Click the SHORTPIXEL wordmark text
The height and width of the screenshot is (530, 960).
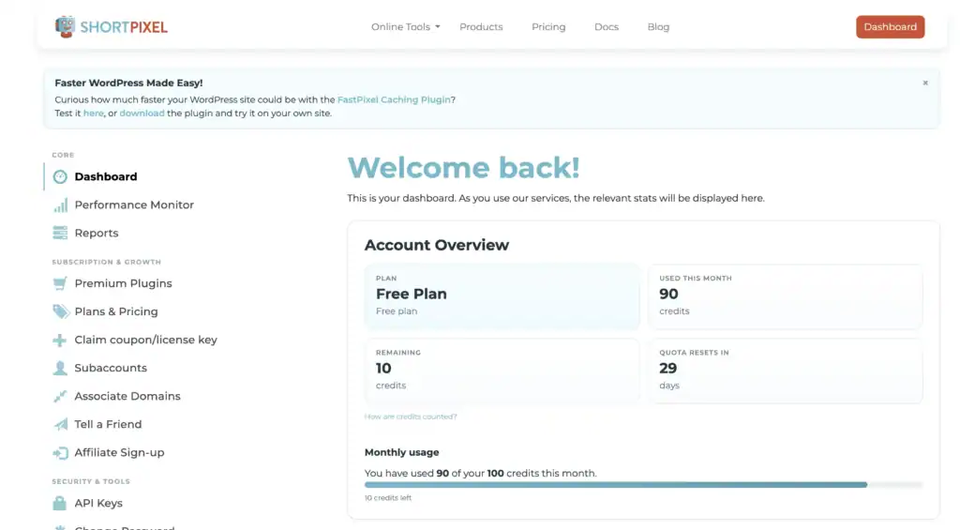[124, 27]
